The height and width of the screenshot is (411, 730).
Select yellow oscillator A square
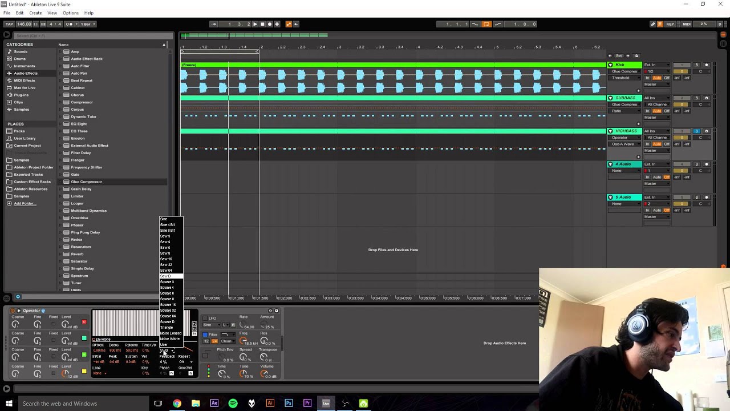84,372
